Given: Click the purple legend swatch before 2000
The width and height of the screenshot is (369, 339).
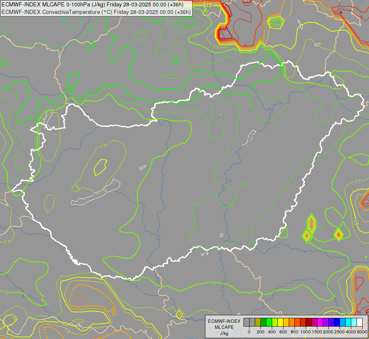Looking at the screenshot, I should 326,322.
